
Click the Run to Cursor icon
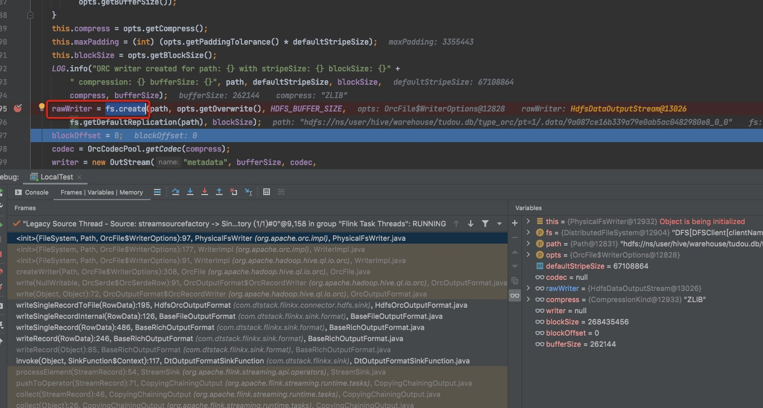click(249, 192)
